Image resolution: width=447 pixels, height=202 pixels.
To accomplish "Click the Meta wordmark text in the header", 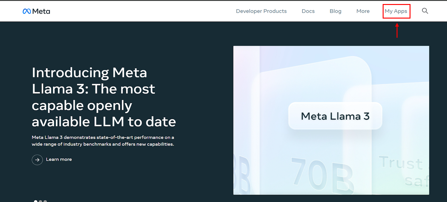I will click(41, 11).
